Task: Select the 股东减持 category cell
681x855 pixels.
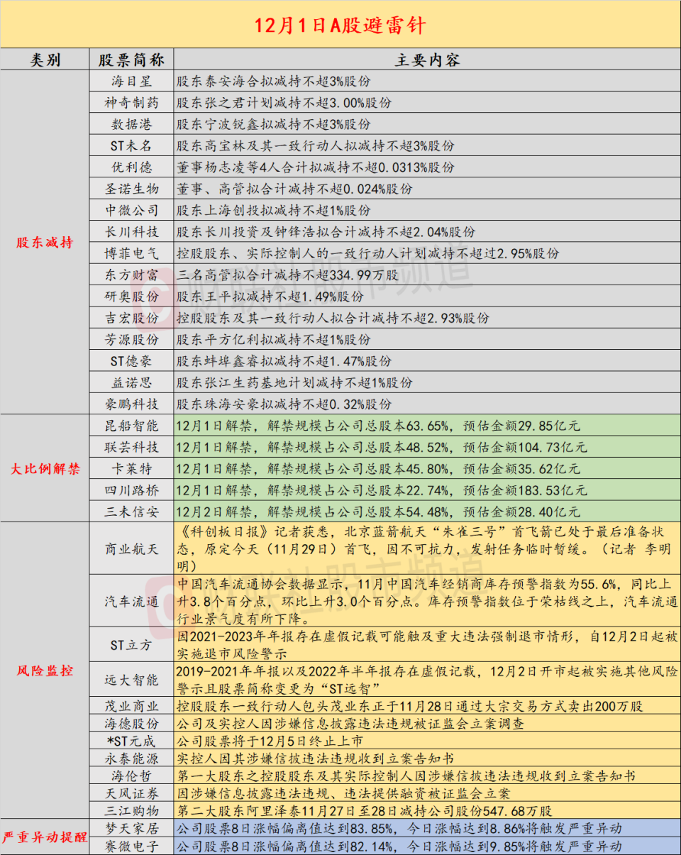Action: (x=45, y=243)
